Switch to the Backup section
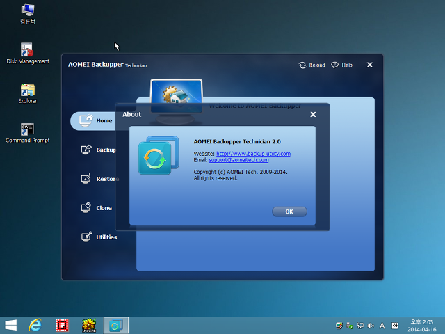This screenshot has height=334, width=445. tap(98, 150)
